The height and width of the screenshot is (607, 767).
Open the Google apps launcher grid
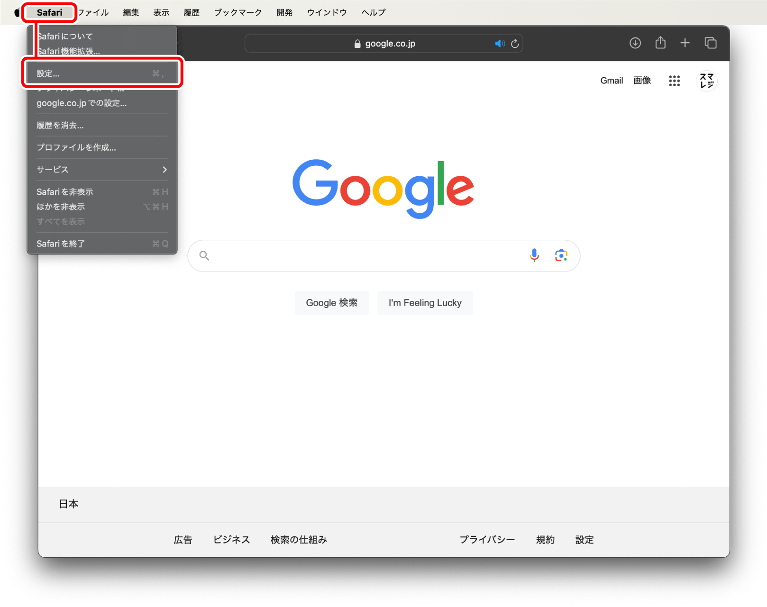[674, 81]
